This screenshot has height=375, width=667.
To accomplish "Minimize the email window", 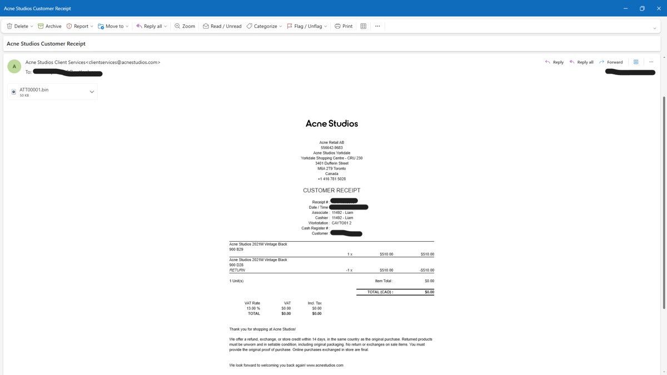I will (625, 8).
